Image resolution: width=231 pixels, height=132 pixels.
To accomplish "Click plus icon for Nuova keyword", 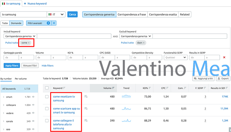I will [x=25, y=4].
